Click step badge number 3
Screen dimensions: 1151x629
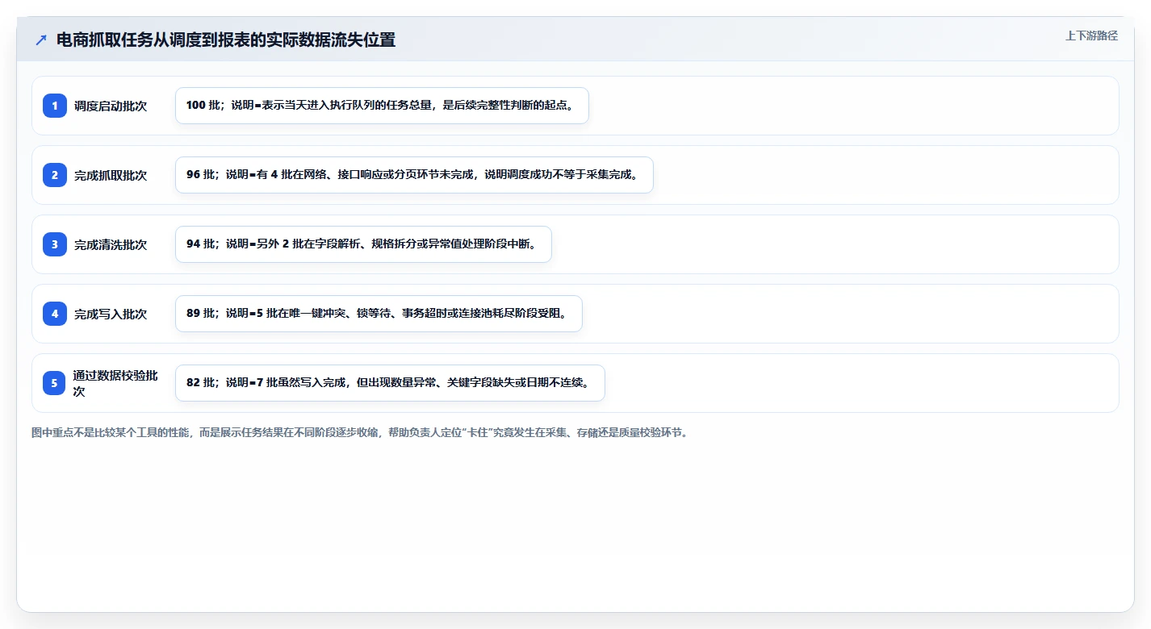point(55,244)
